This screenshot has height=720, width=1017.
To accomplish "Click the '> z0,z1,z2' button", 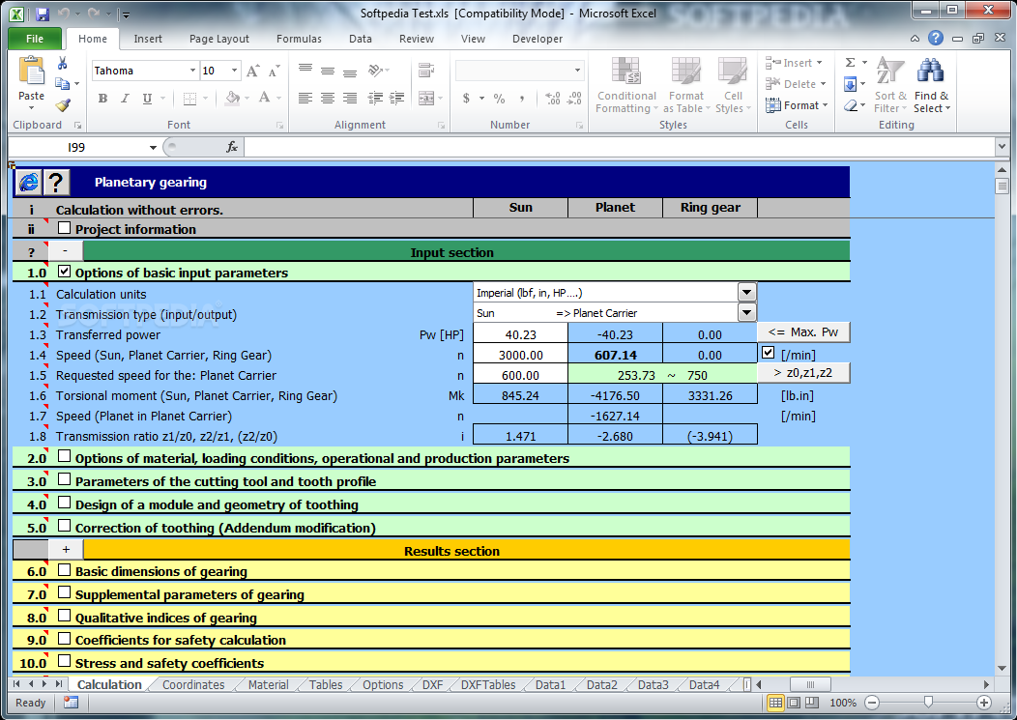I will point(803,373).
